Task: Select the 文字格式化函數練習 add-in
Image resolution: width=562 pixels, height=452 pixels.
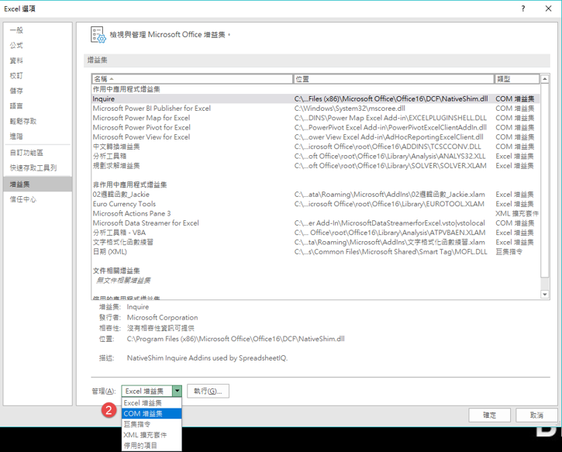Action: [x=315, y=242]
